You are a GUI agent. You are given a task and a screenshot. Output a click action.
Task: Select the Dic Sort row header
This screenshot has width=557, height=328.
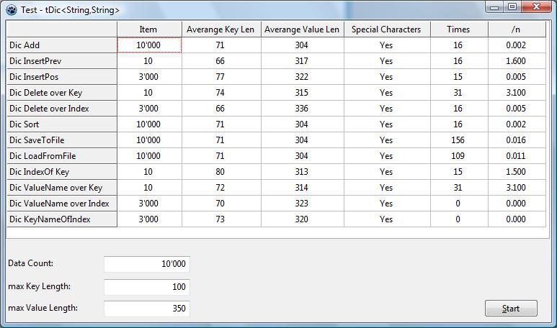point(62,124)
